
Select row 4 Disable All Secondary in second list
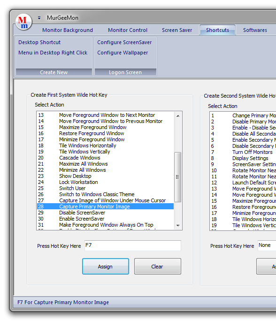[x=243, y=134]
